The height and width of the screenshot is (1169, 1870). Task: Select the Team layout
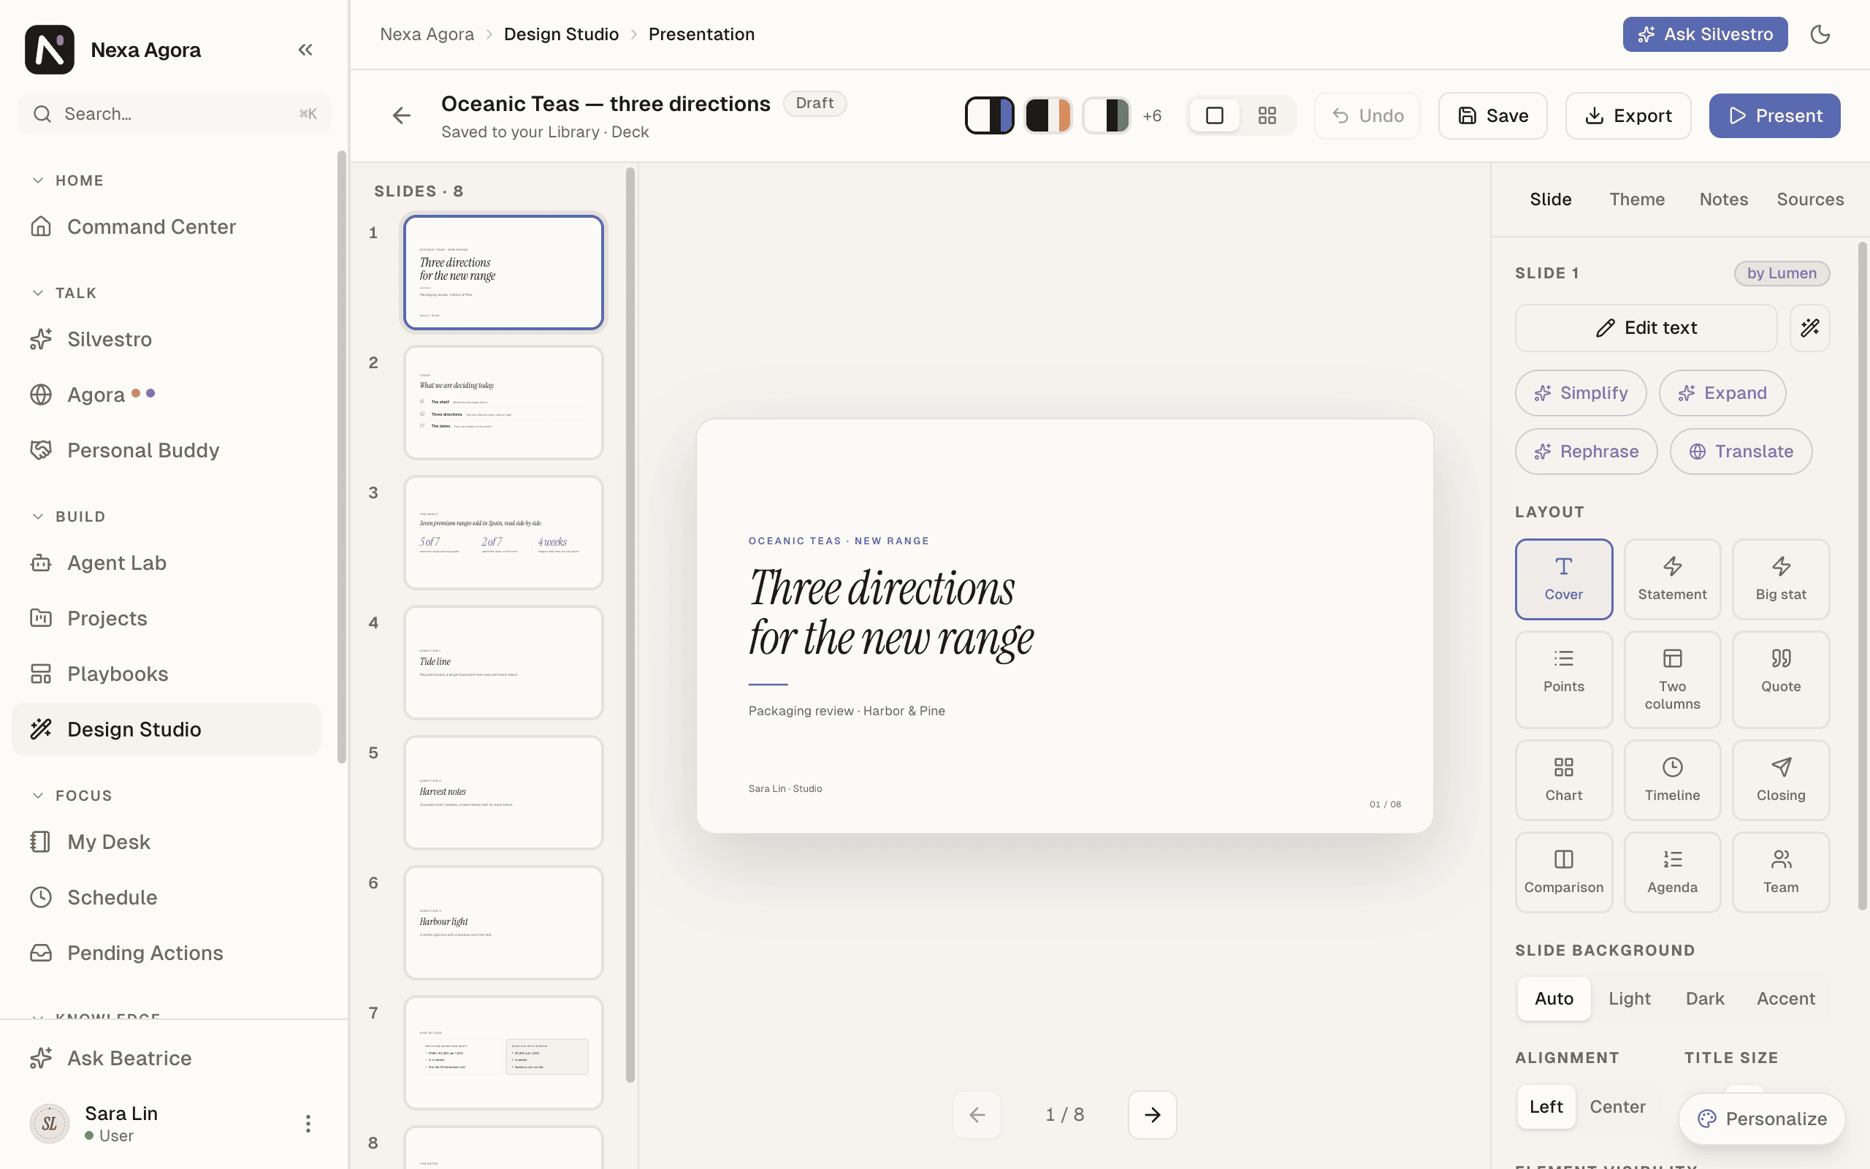[1780, 872]
